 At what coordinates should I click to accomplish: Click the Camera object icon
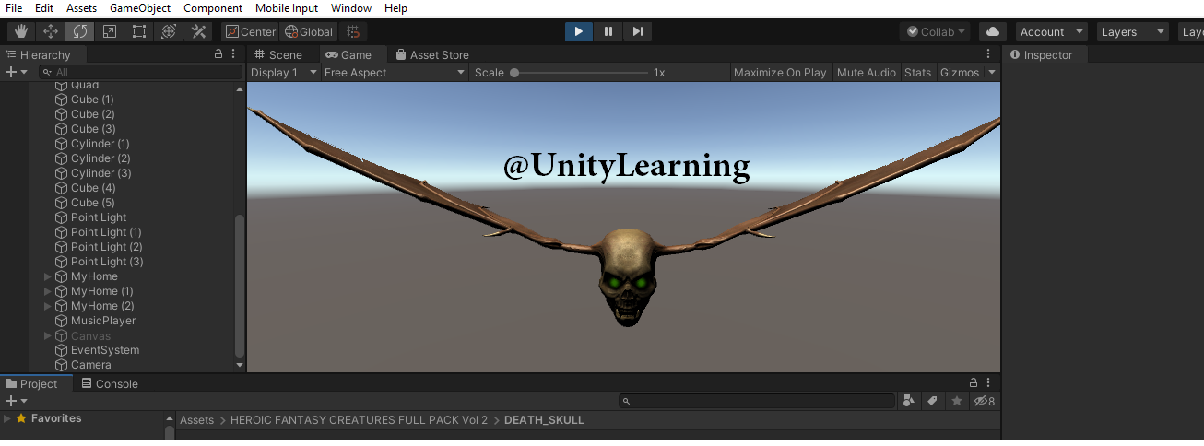62,365
